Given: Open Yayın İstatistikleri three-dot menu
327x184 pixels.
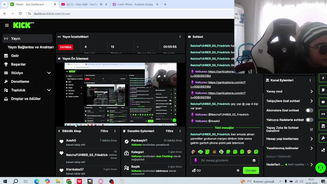Looking at the screenshot, I should tap(180, 37).
